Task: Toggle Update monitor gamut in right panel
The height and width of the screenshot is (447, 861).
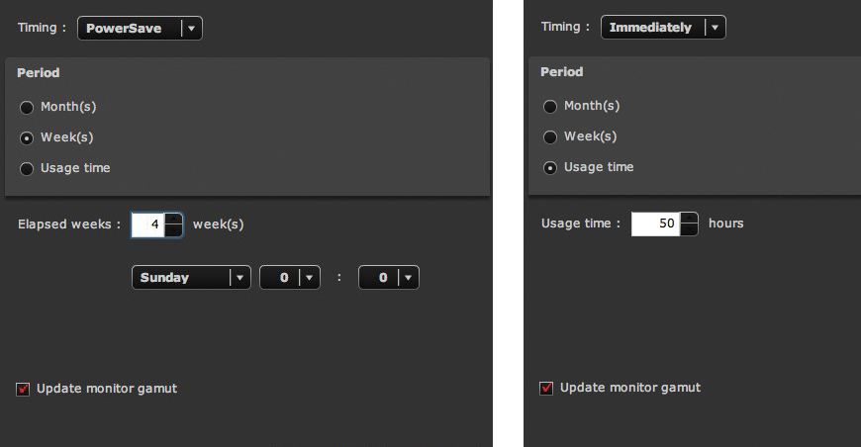Action: click(546, 388)
